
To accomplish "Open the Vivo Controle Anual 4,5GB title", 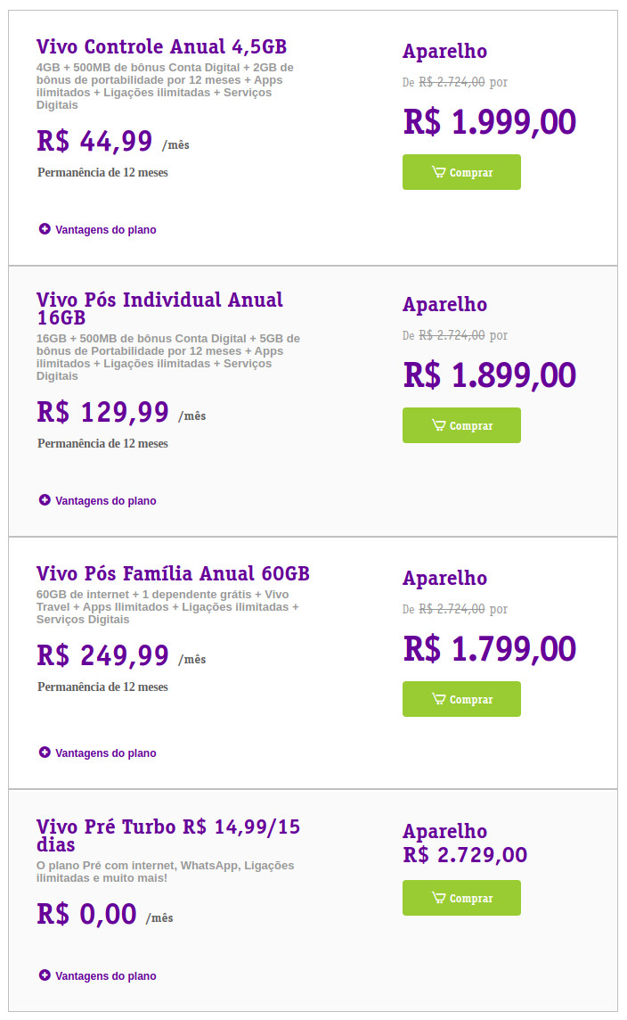I will [161, 47].
